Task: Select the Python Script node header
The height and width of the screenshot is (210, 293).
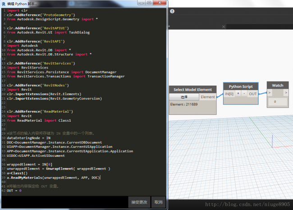Action: pyautogui.click(x=240, y=86)
